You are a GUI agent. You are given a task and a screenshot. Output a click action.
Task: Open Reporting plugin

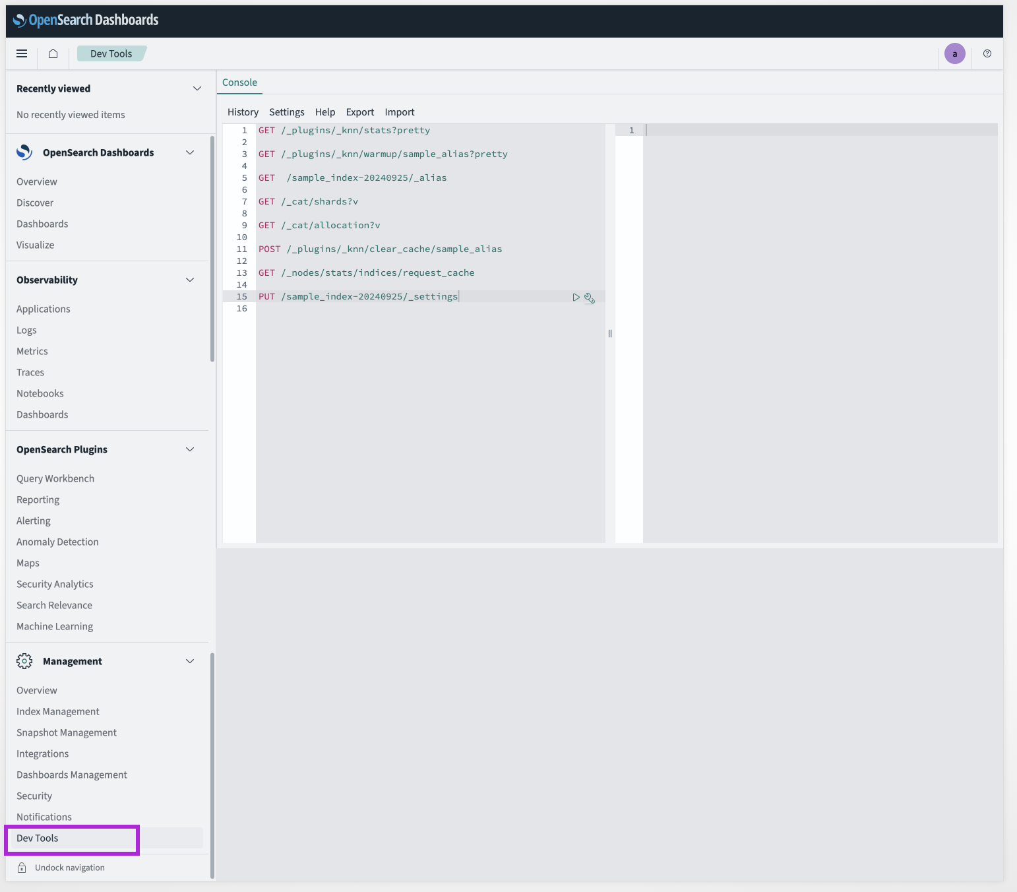coord(38,499)
